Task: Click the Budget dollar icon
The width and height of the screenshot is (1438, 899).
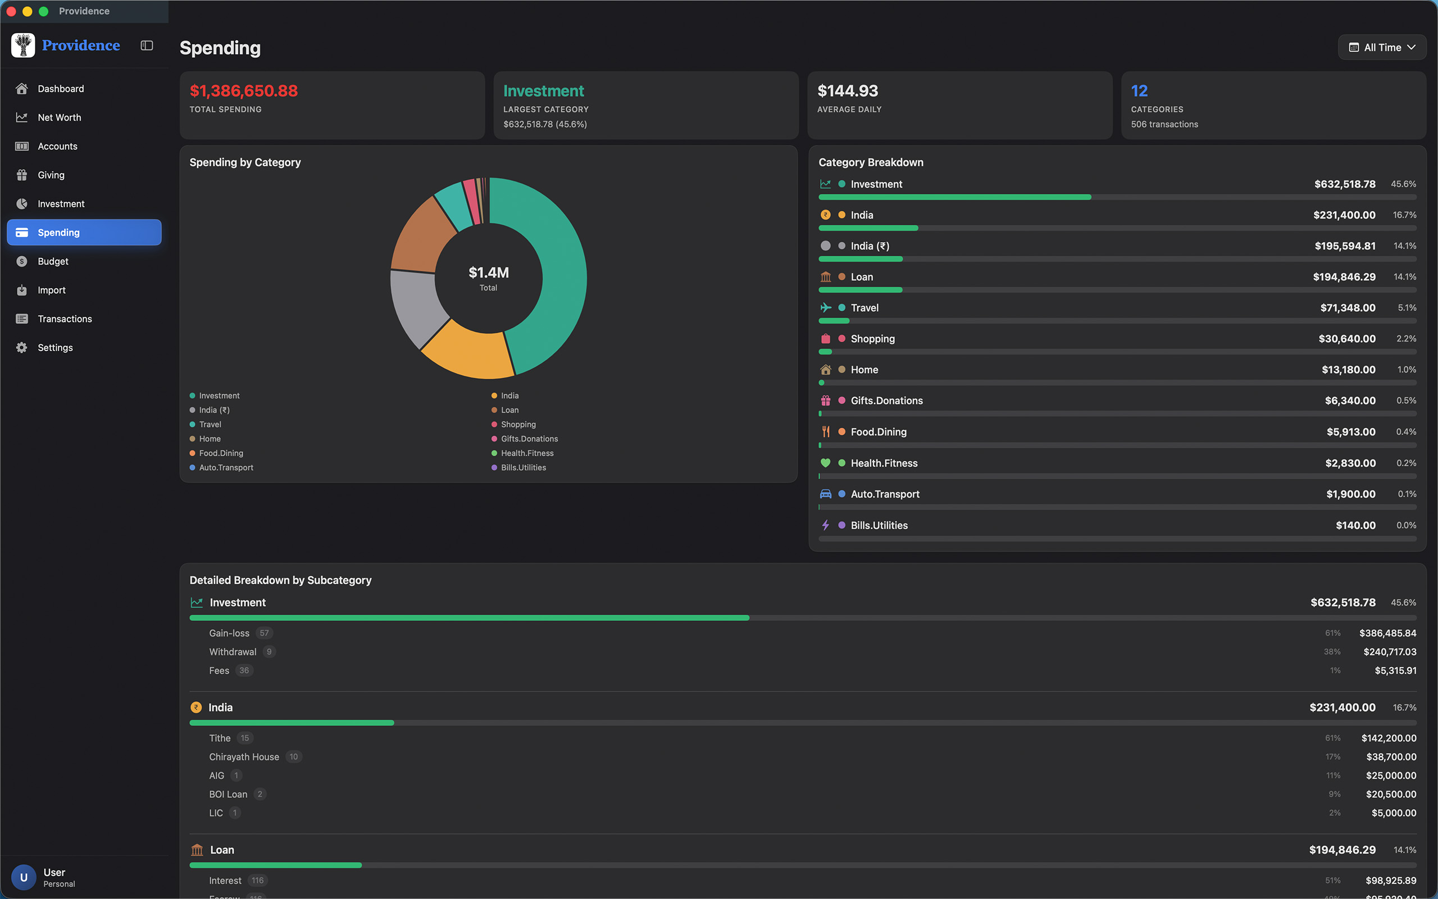Action: tap(22, 262)
